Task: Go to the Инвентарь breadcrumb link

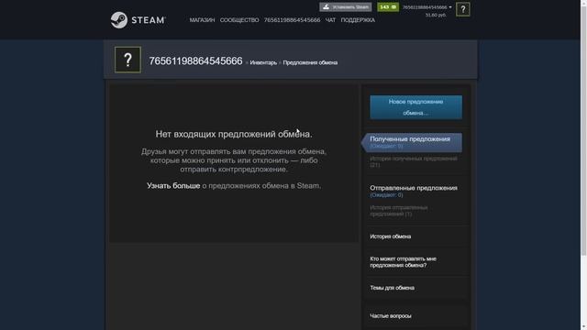Action: pyautogui.click(x=263, y=62)
